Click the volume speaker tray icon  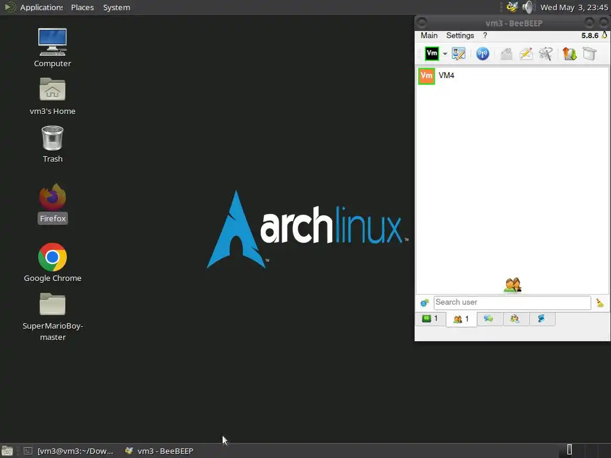(x=528, y=7)
